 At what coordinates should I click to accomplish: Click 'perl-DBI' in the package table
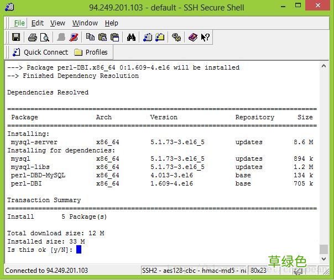(27, 183)
